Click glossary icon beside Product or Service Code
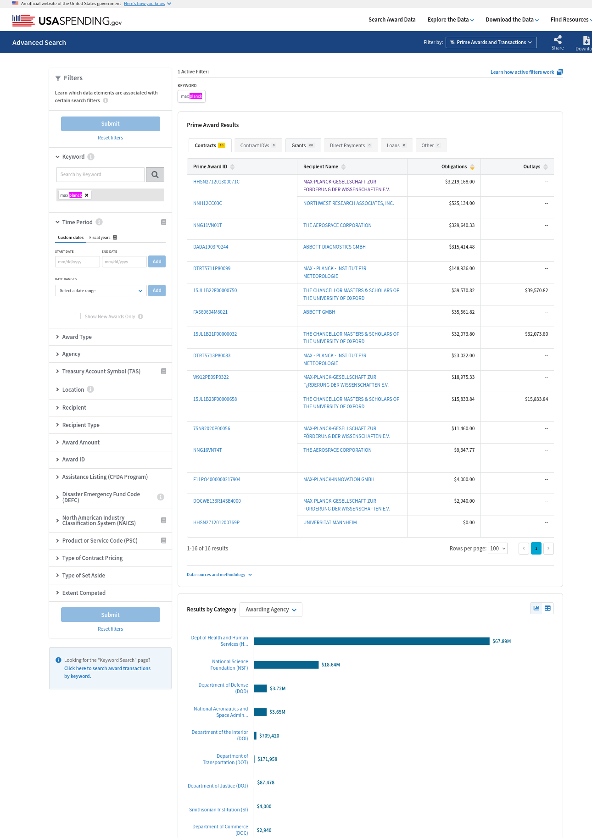 [x=163, y=540]
